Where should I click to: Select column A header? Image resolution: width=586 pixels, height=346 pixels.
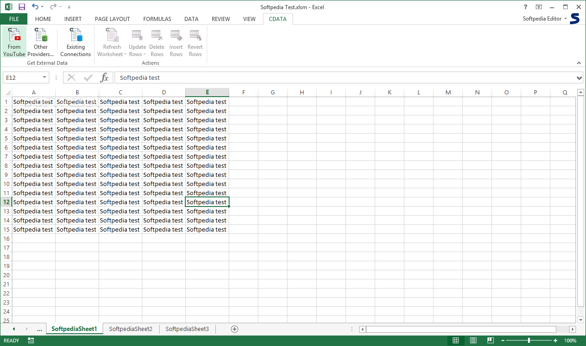(34, 93)
